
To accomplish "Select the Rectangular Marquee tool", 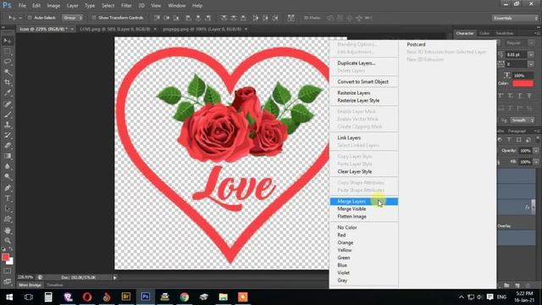I will [8, 51].
